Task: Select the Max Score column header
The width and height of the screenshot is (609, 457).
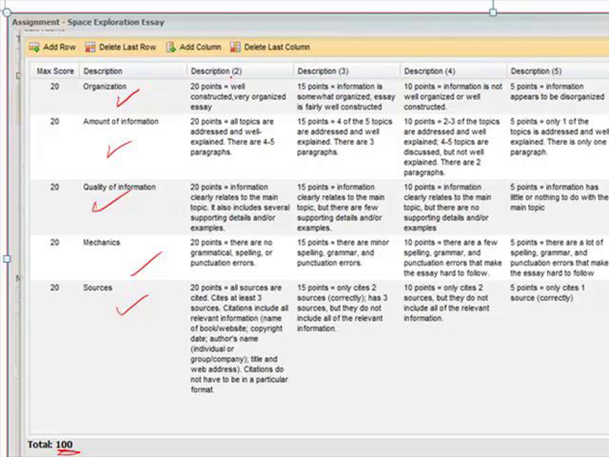Action: coord(55,71)
